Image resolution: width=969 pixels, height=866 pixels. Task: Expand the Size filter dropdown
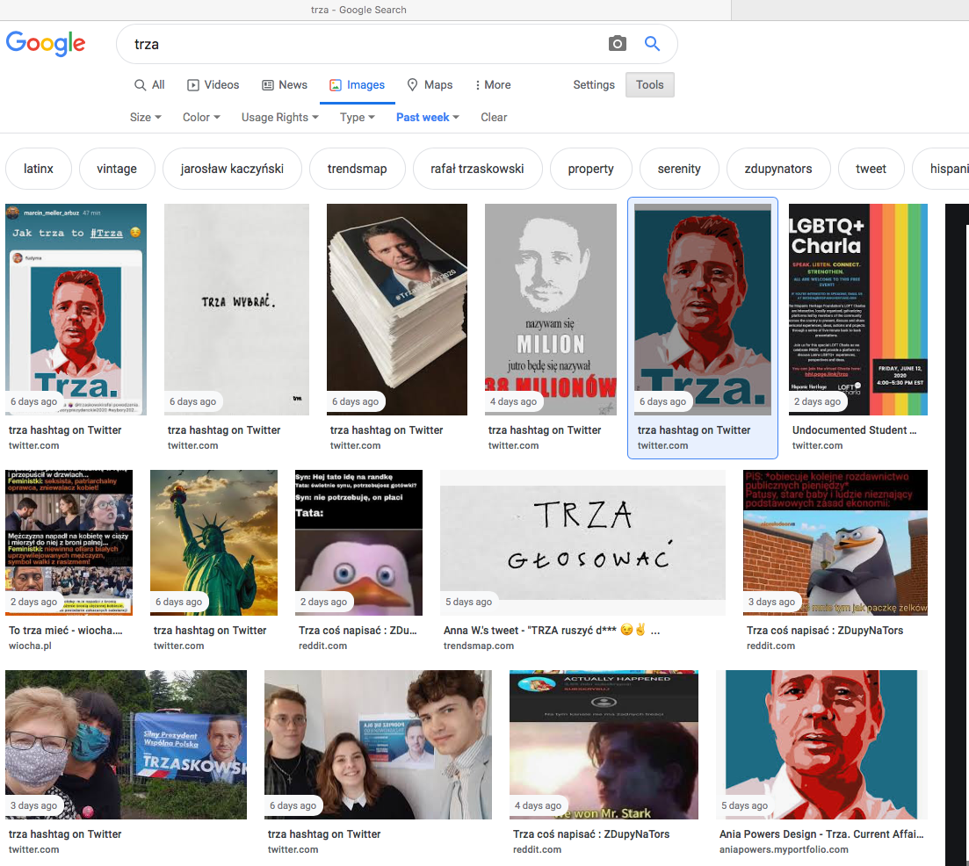145,118
